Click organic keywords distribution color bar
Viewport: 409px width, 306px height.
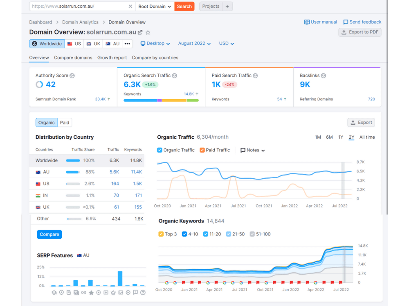coord(161,100)
